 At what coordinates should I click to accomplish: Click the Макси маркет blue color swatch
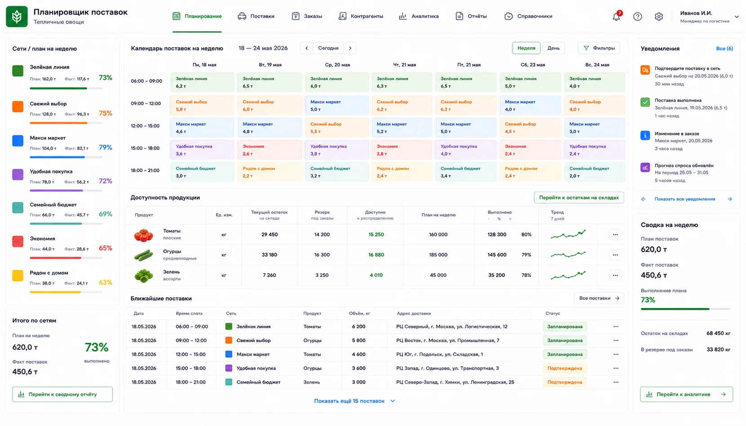pos(18,141)
